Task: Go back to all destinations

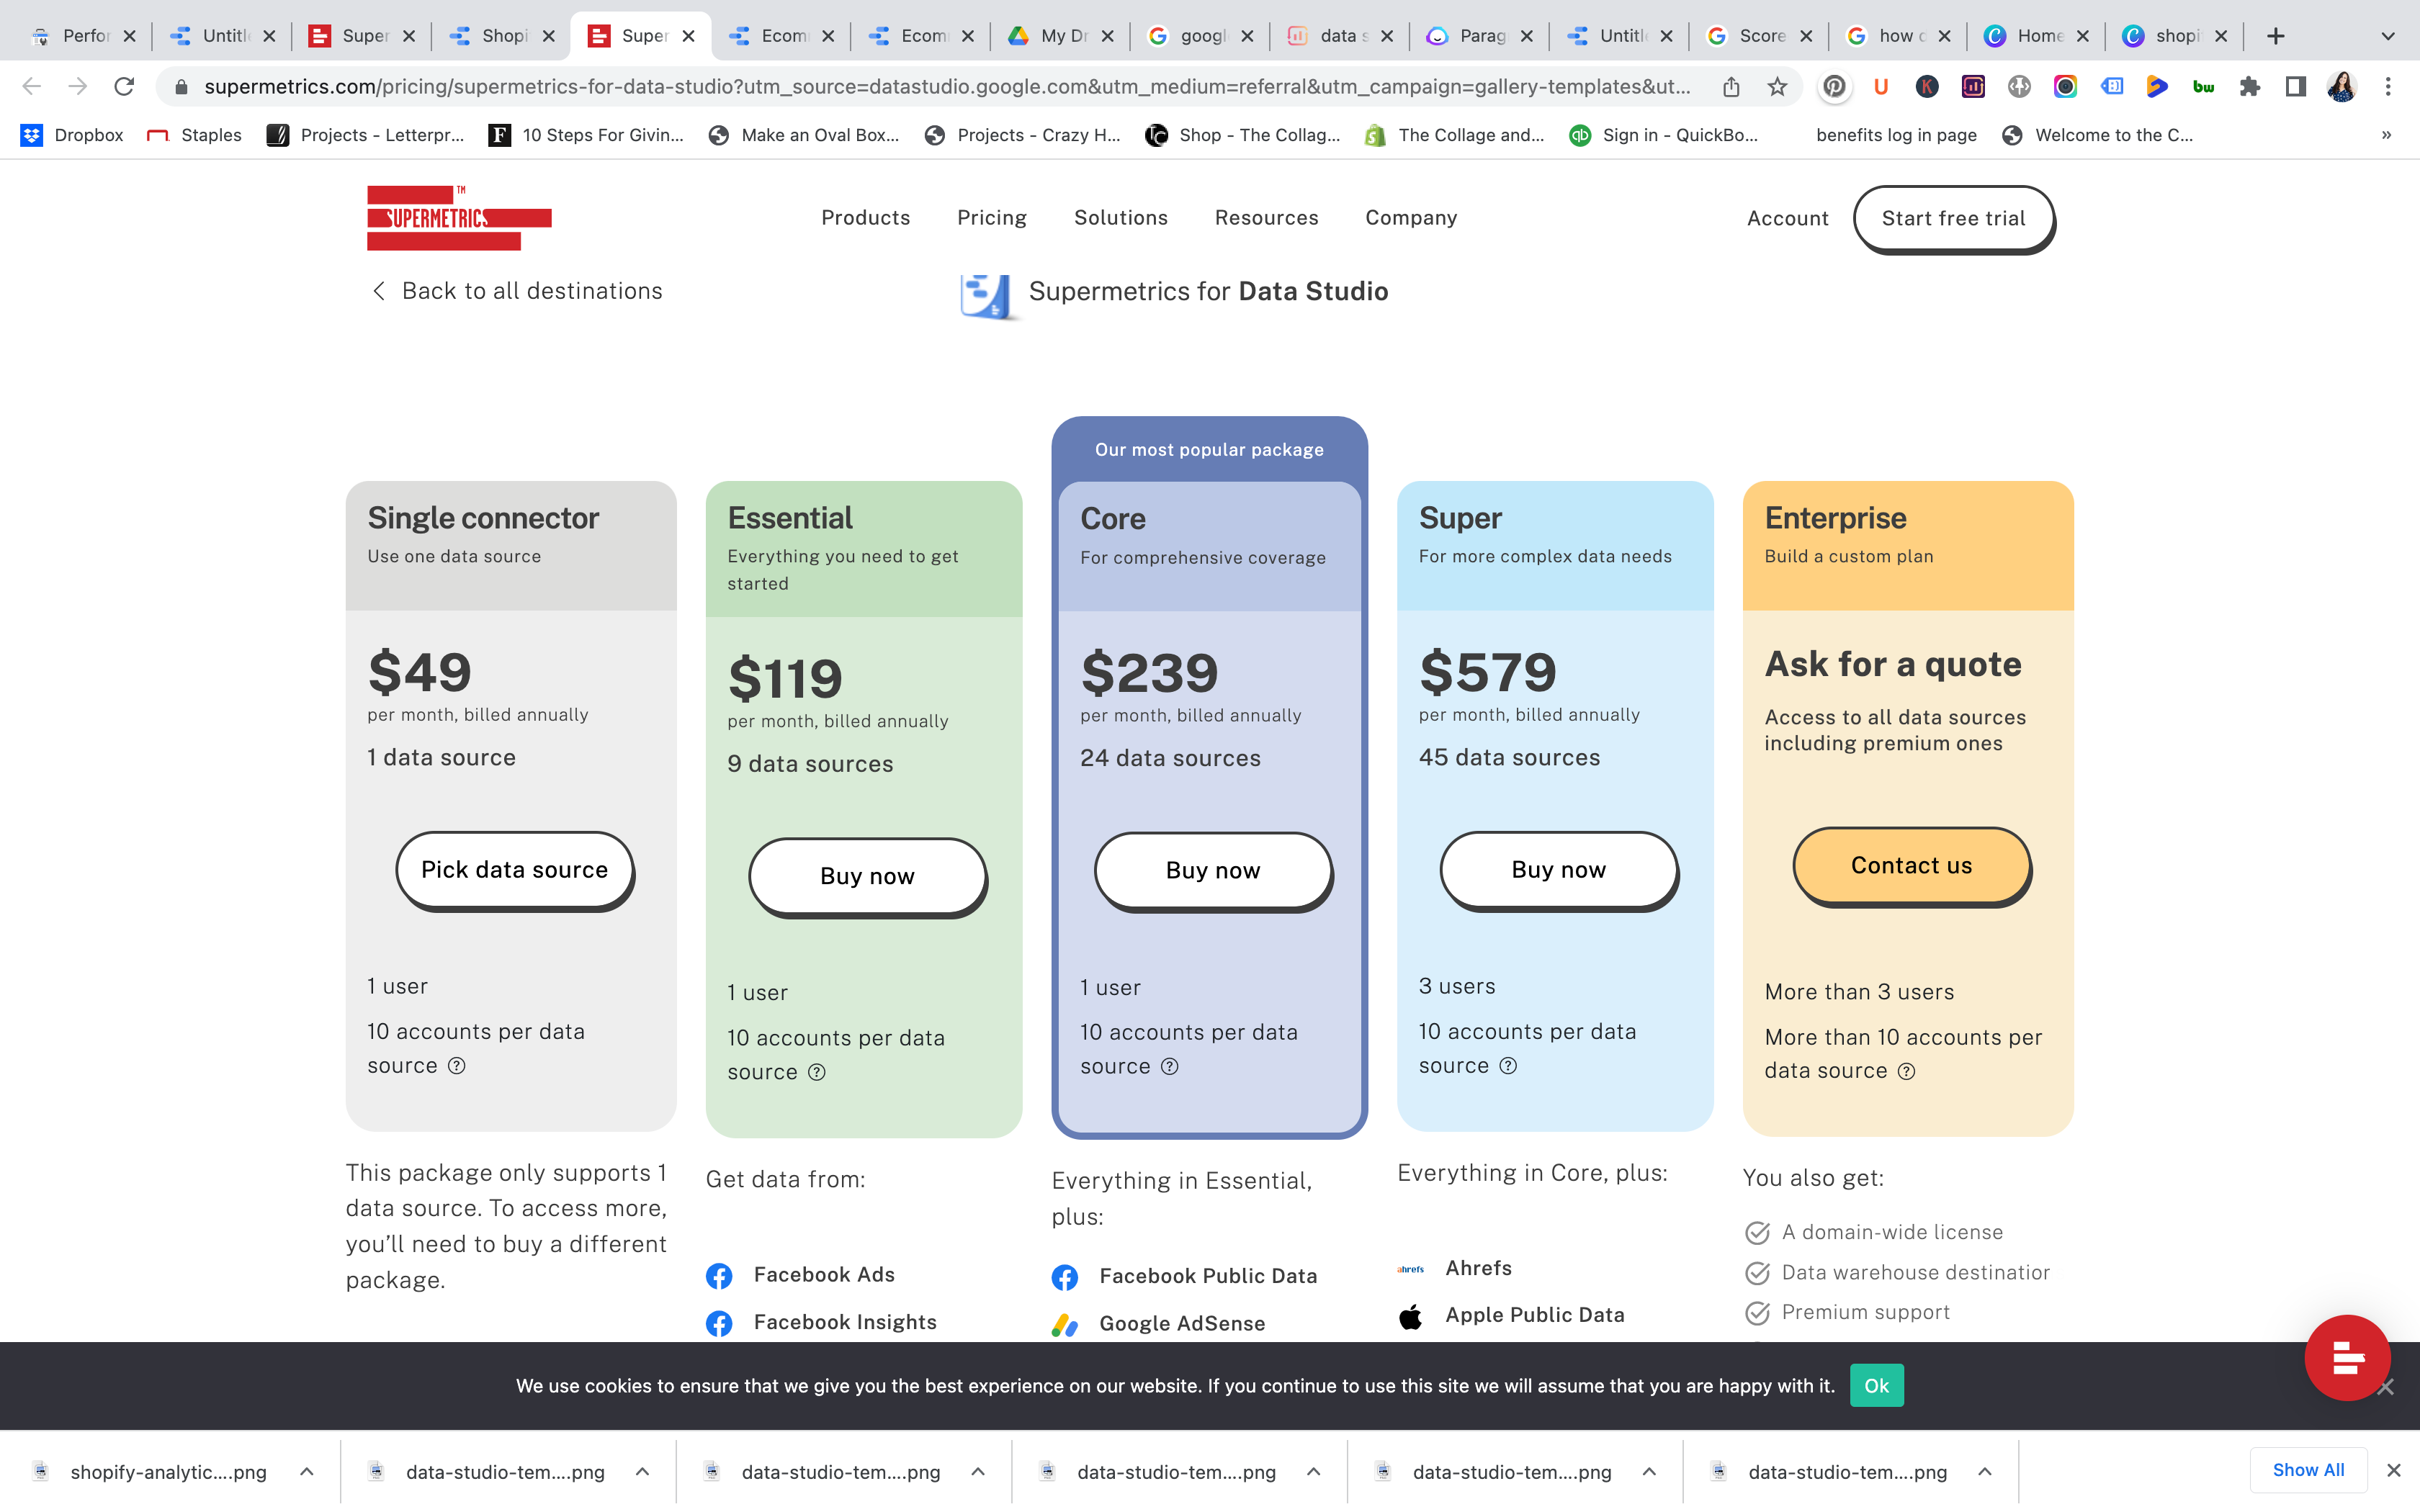Action: point(517,291)
